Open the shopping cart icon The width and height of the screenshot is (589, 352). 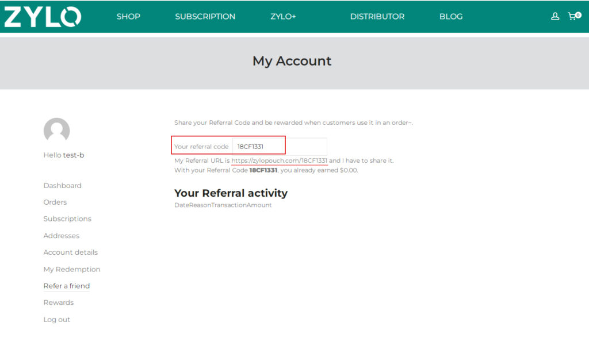point(573,16)
